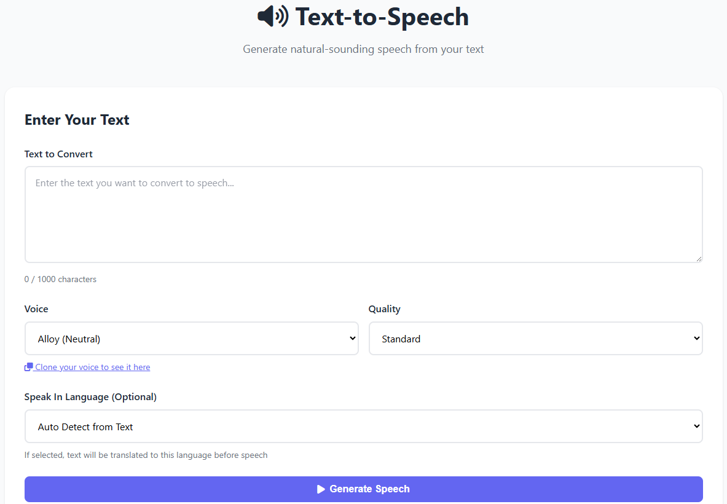
Task: Click the play triangle icon in Generate Speech
Action: tap(321, 489)
